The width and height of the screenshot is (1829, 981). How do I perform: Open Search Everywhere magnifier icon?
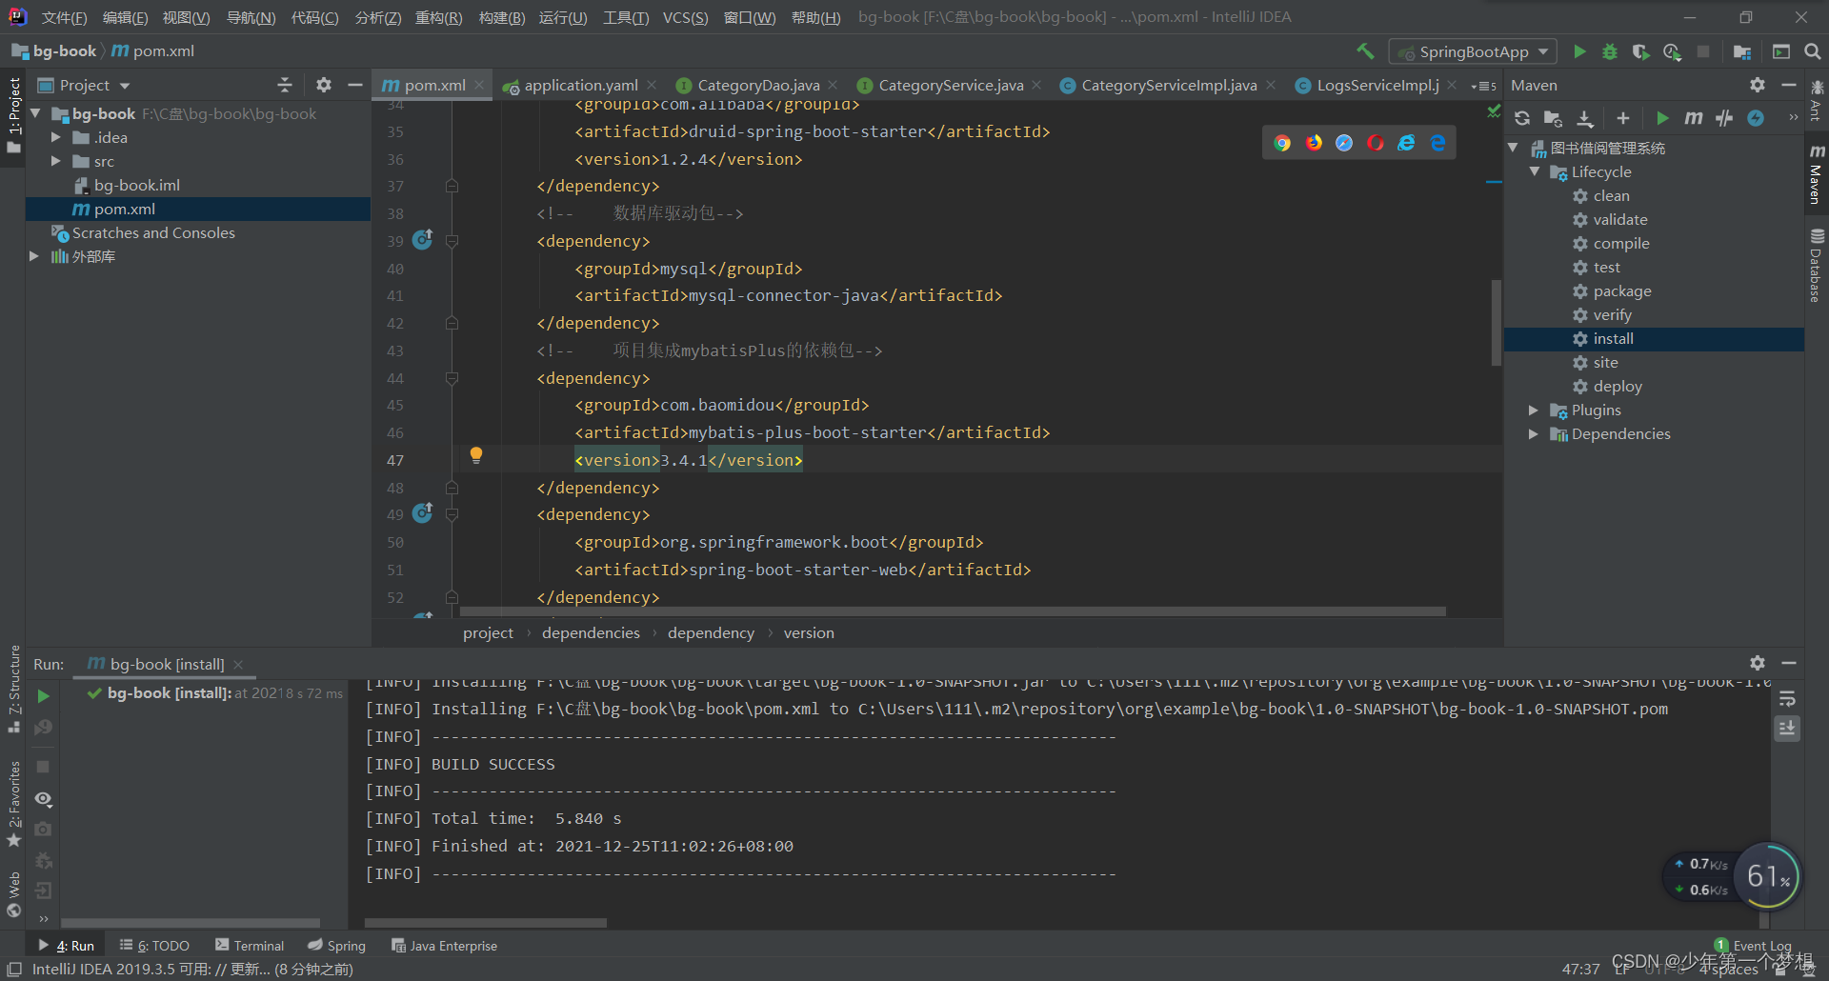coord(1812,51)
